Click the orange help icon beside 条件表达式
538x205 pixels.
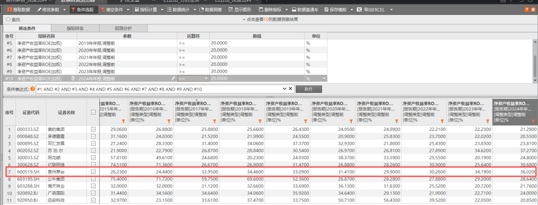point(32,89)
